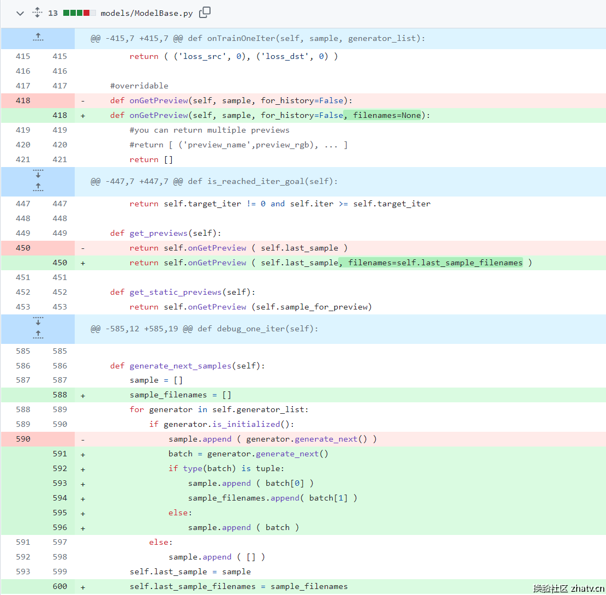606x595 pixels.
Task: Click the highlighted 'filenames=self.last_sample_filenames' addition
Action: (x=431, y=263)
